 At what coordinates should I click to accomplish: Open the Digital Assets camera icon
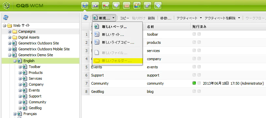coord(95,6)
